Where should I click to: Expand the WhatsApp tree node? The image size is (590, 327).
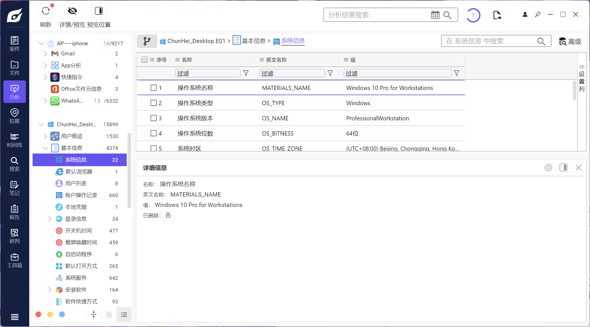tap(46, 101)
